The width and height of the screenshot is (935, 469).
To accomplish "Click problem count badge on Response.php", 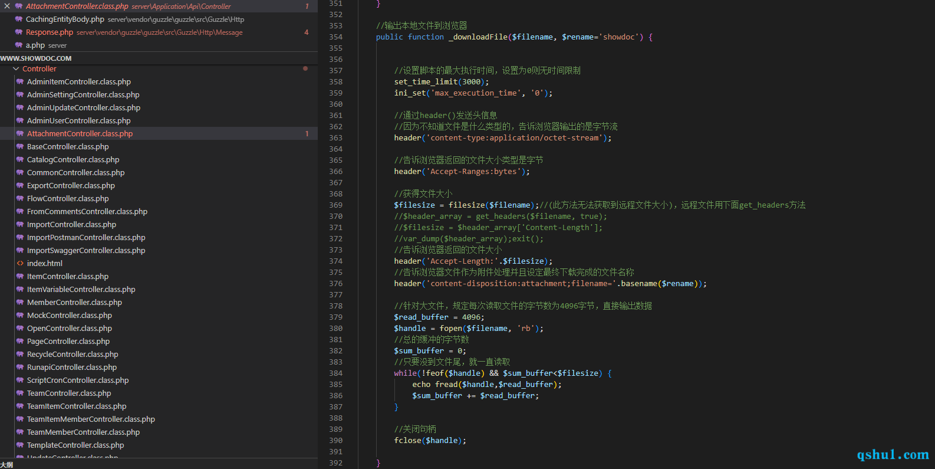I will (306, 32).
